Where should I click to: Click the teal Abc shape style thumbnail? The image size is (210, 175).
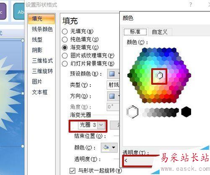click(x=19, y=12)
